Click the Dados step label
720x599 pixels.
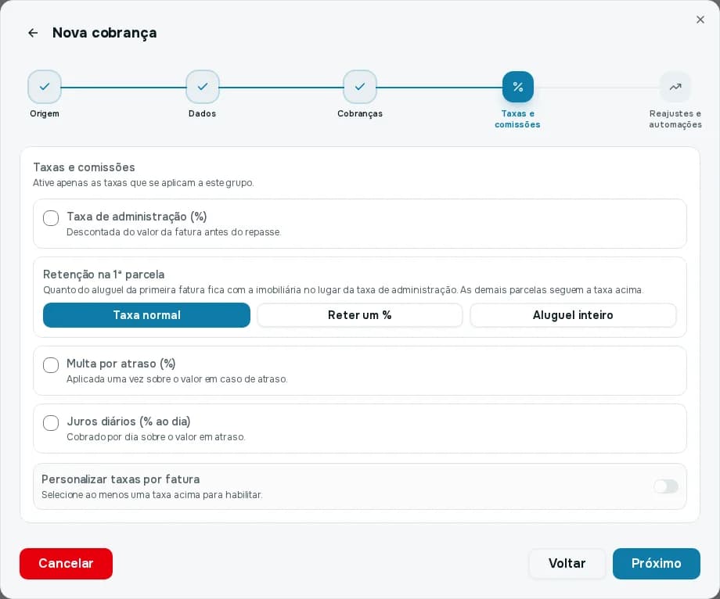202,113
